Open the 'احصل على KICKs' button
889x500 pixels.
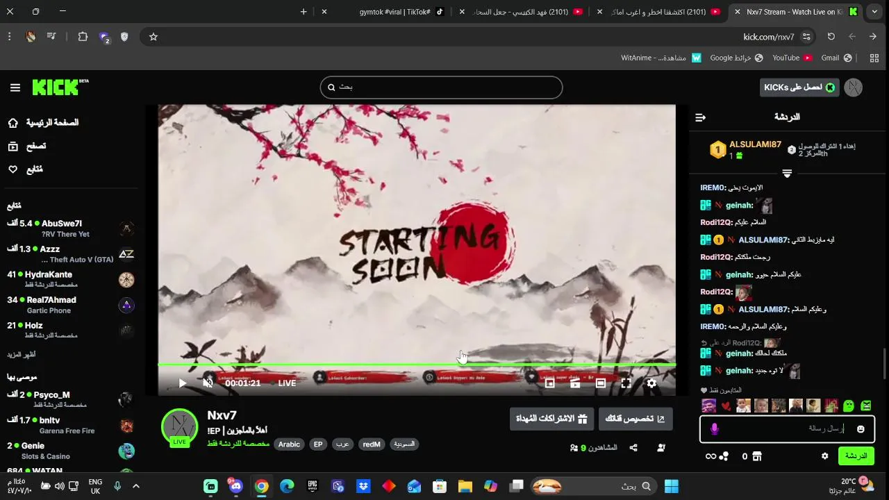[x=799, y=87]
